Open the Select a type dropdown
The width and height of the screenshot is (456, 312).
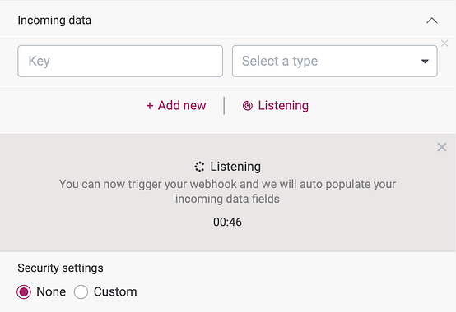click(x=335, y=61)
